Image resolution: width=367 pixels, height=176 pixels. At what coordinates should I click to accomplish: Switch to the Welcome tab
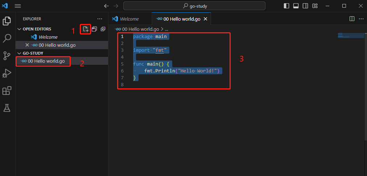point(130,19)
